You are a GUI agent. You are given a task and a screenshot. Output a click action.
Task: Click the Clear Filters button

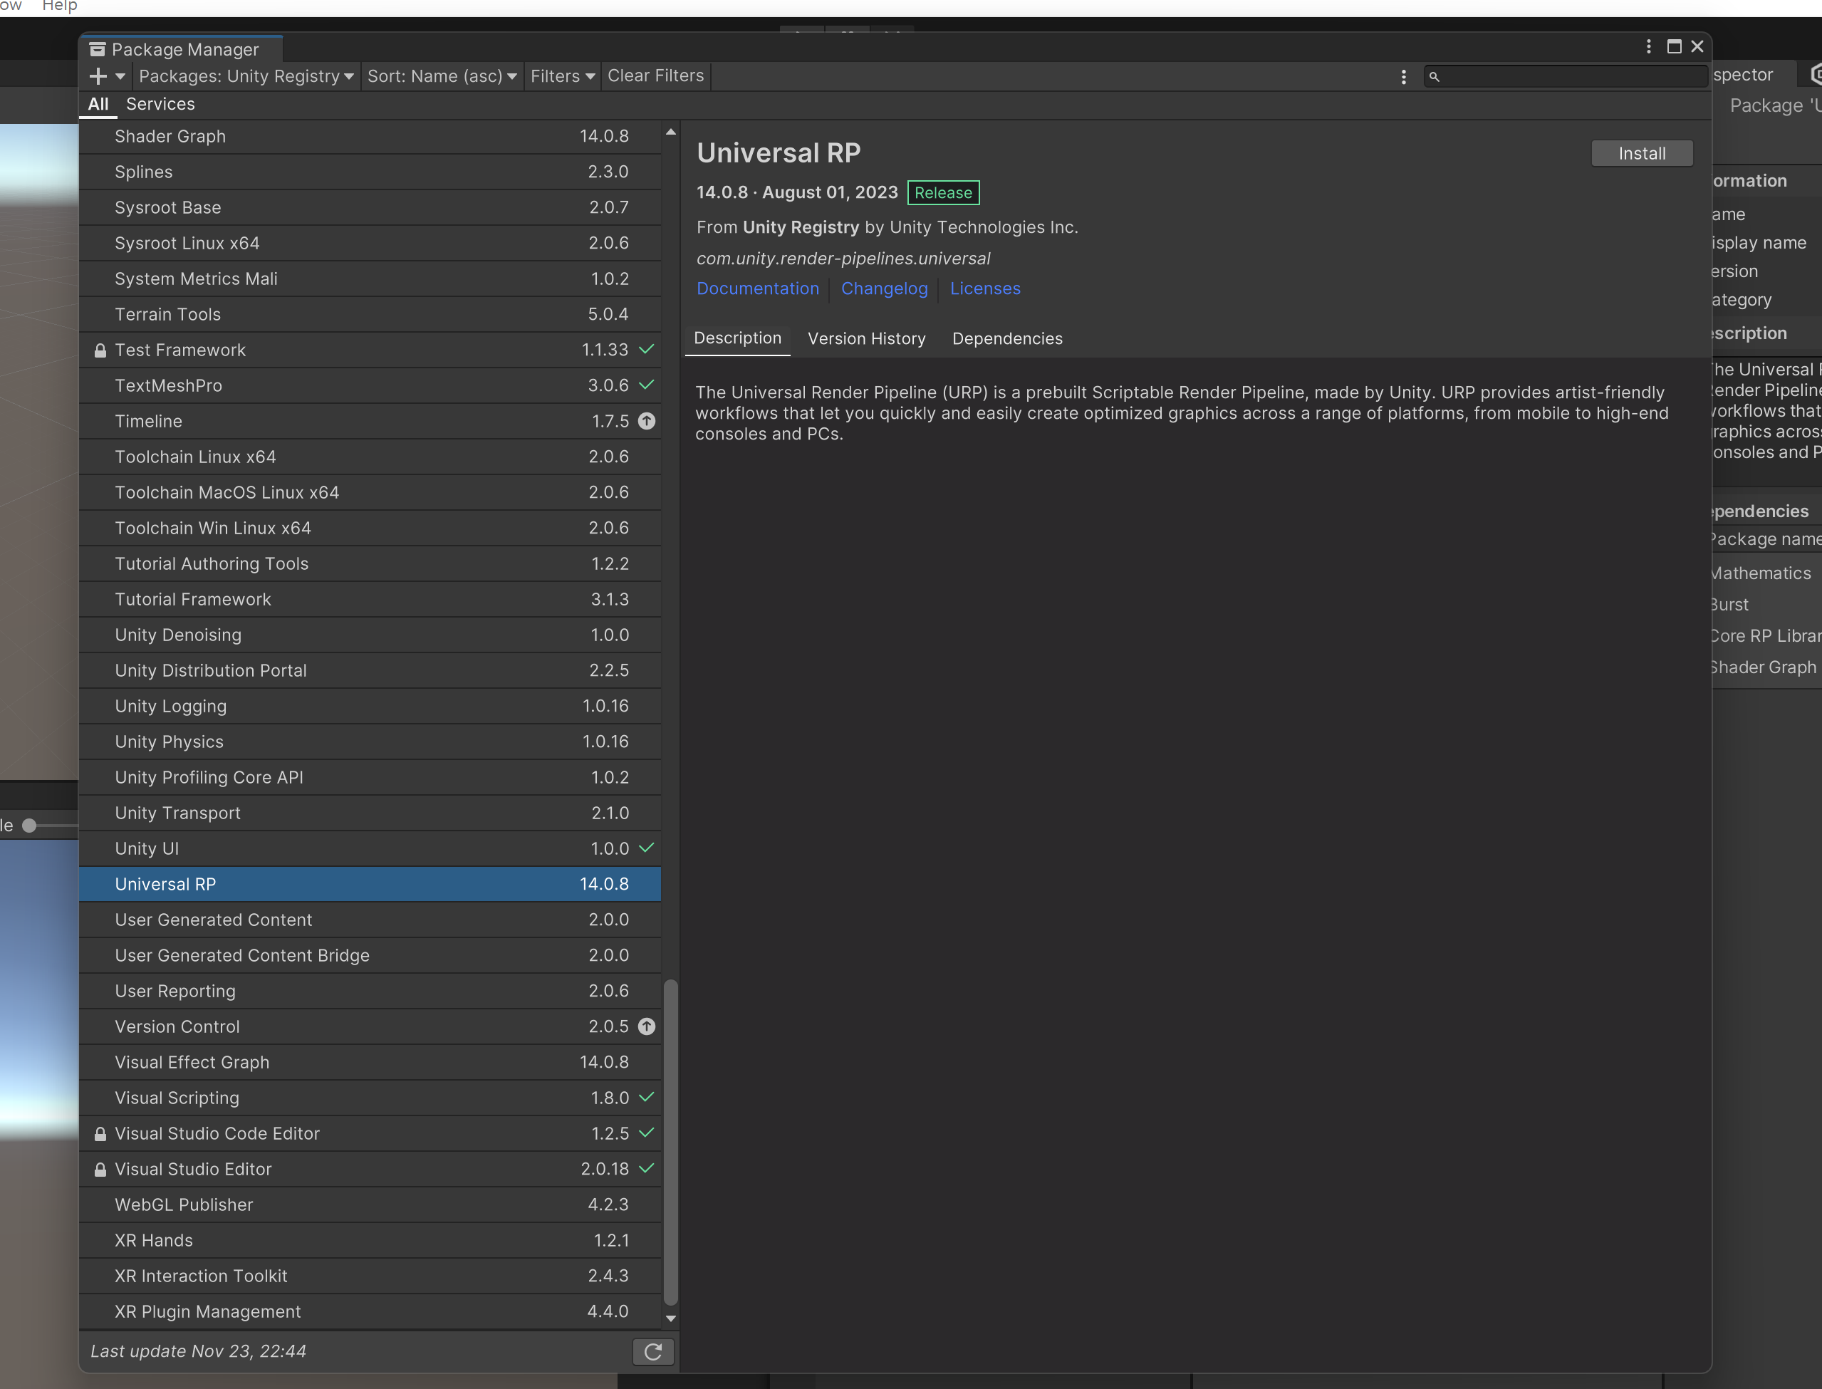(655, 76)
